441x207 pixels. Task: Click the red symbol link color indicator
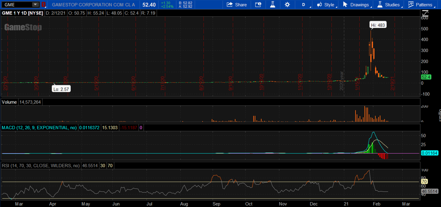click(43, 4)
